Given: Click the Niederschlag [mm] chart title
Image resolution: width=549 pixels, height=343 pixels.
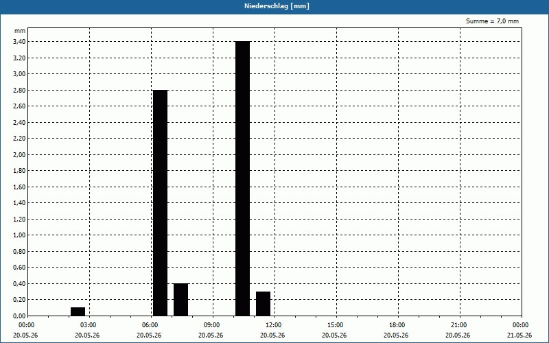Looking at the screenshot, I should (277, 6).
